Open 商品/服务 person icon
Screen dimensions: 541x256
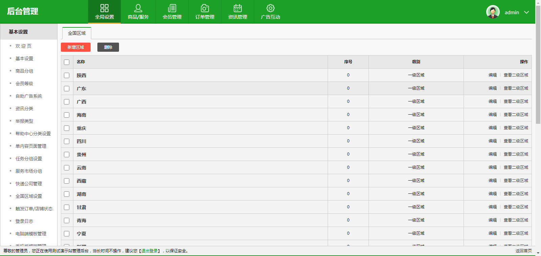point(138,8)
